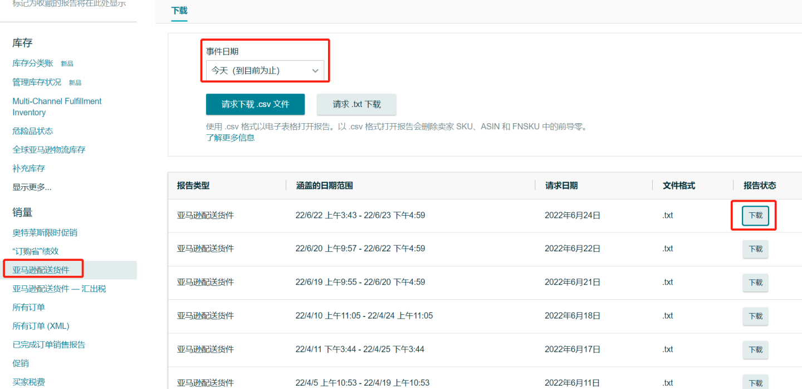802x389 pixels.
Task: Download the report requested on 2022年6月11日
Action: pos(755,383)
